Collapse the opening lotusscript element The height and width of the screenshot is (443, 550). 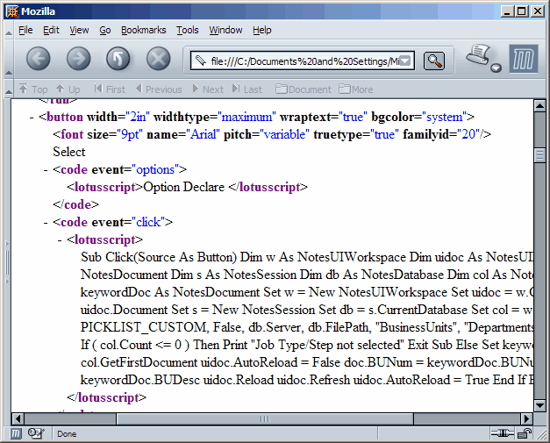pyautogui.click(x=60, y=240)
